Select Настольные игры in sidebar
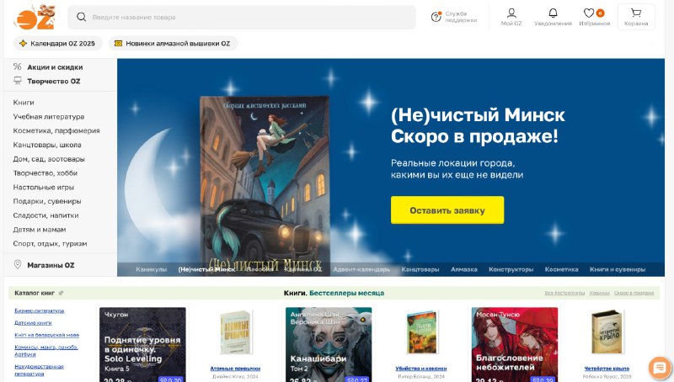The image size is (674, 382). click(x=44, y=187)
